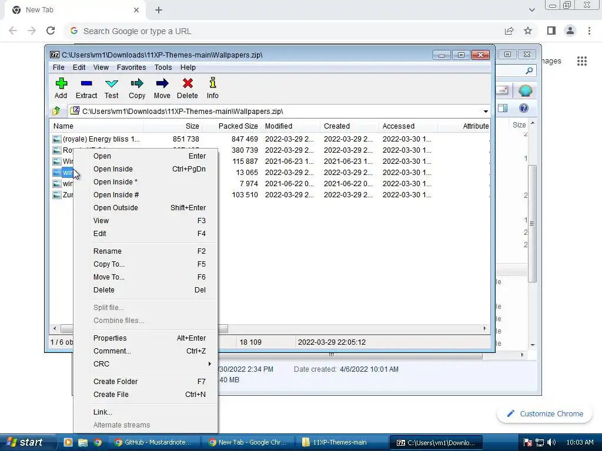Open the File menu
This screenshot has height=451, width=602.
click(59, 68)
